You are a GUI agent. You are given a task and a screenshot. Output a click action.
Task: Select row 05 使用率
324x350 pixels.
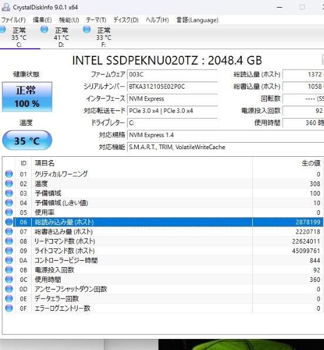(163, 213)
